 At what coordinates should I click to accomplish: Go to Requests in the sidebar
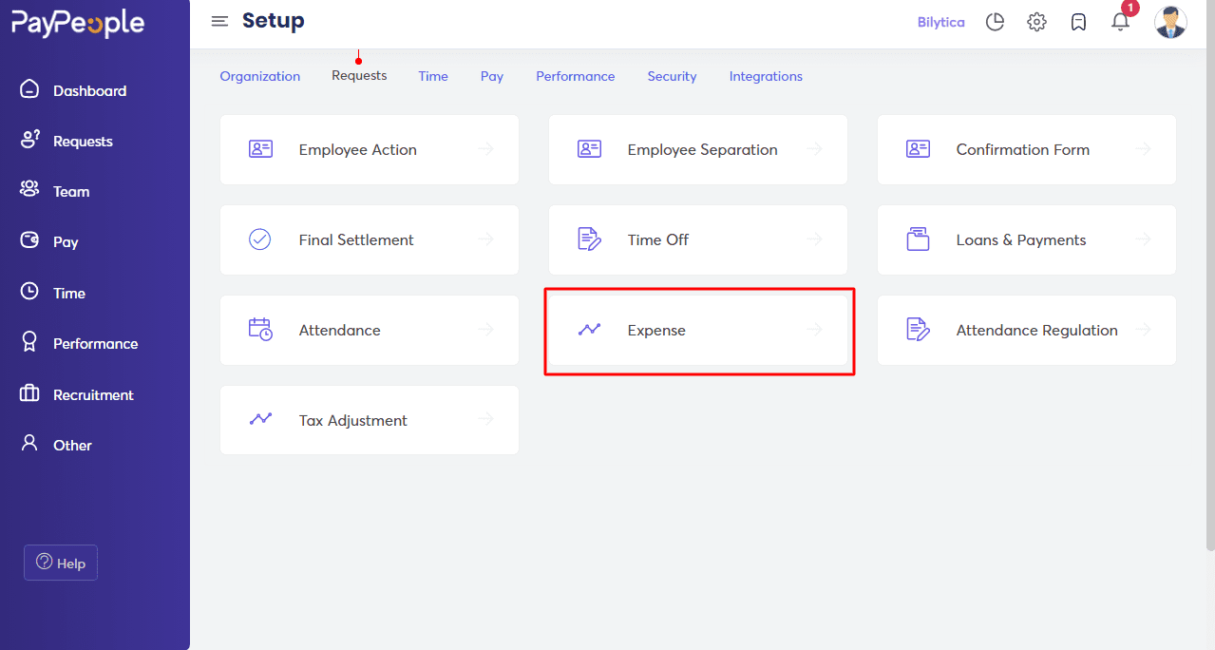click(83, 141)
